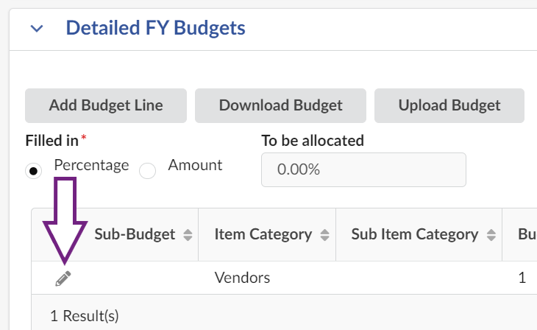Click the Vendors cell in the table
This screenshot has height=330, width=537.
(242, 278)
